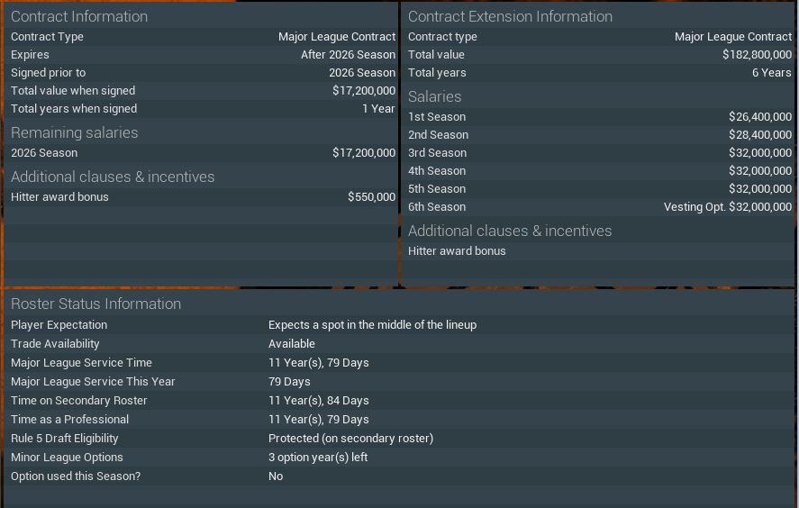
Task: Select the 1st Season $26,400,000 salary row
Action: [599, 117]
